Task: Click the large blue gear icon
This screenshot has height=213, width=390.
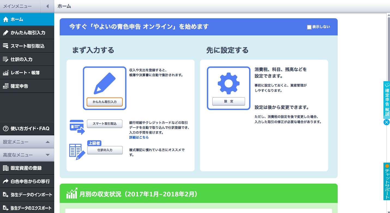Action: 229,83
